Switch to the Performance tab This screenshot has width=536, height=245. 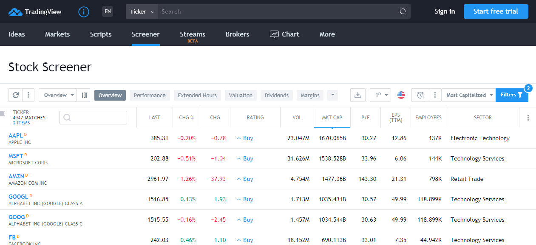[x=150, y=95]
